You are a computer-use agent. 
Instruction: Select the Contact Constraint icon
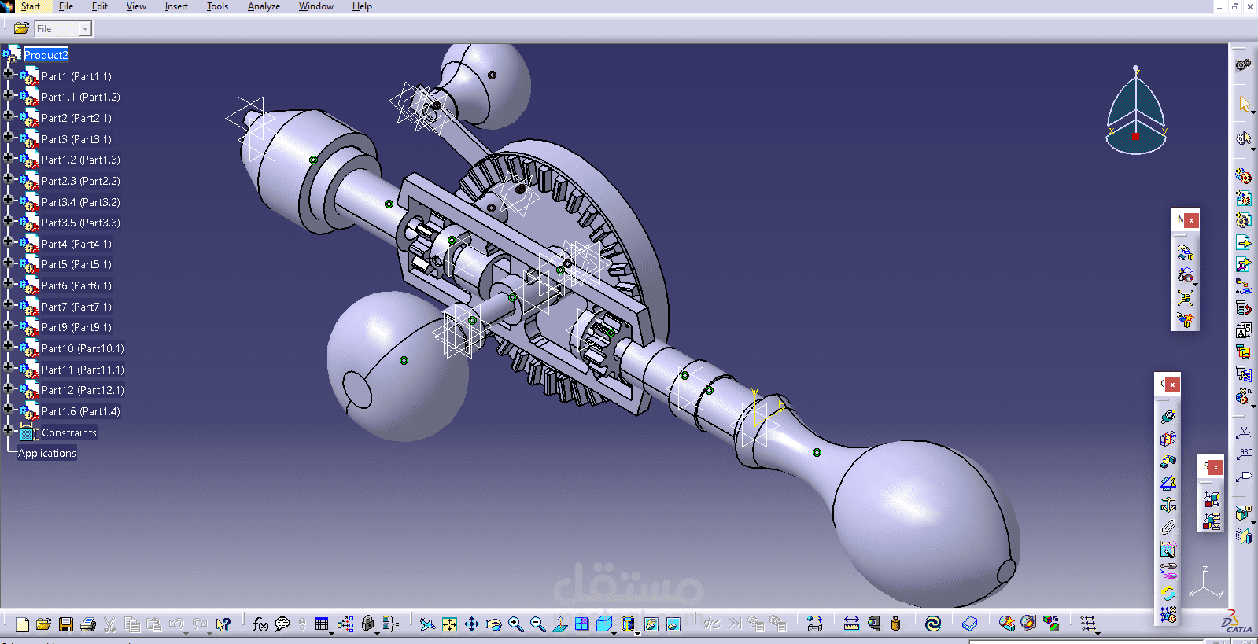pyautogui.click(x=1168, y=438)
